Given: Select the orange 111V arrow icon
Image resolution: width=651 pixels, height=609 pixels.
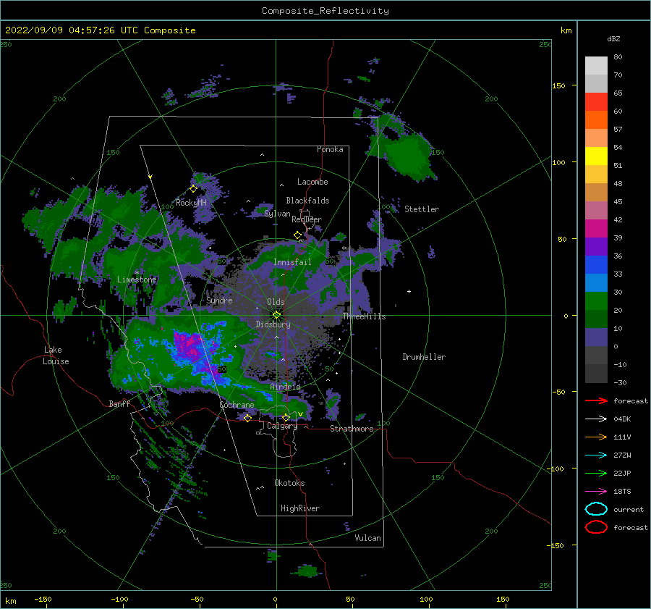Looking at the screenshot, I should (x=596, y=437).
